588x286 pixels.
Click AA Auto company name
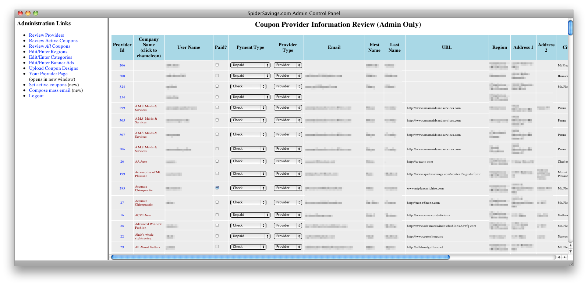pos(141,162)
